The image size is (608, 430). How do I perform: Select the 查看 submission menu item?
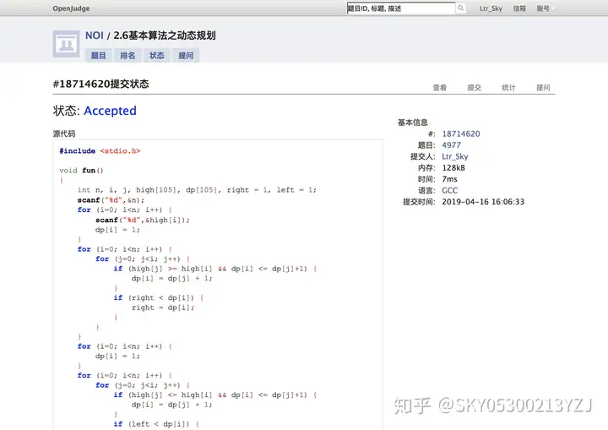click(x=440, y=88)
